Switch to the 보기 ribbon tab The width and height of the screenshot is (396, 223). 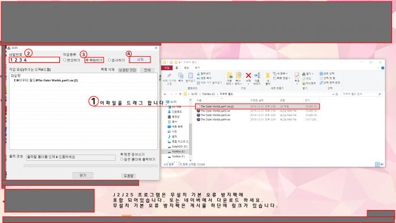[197, 68]
